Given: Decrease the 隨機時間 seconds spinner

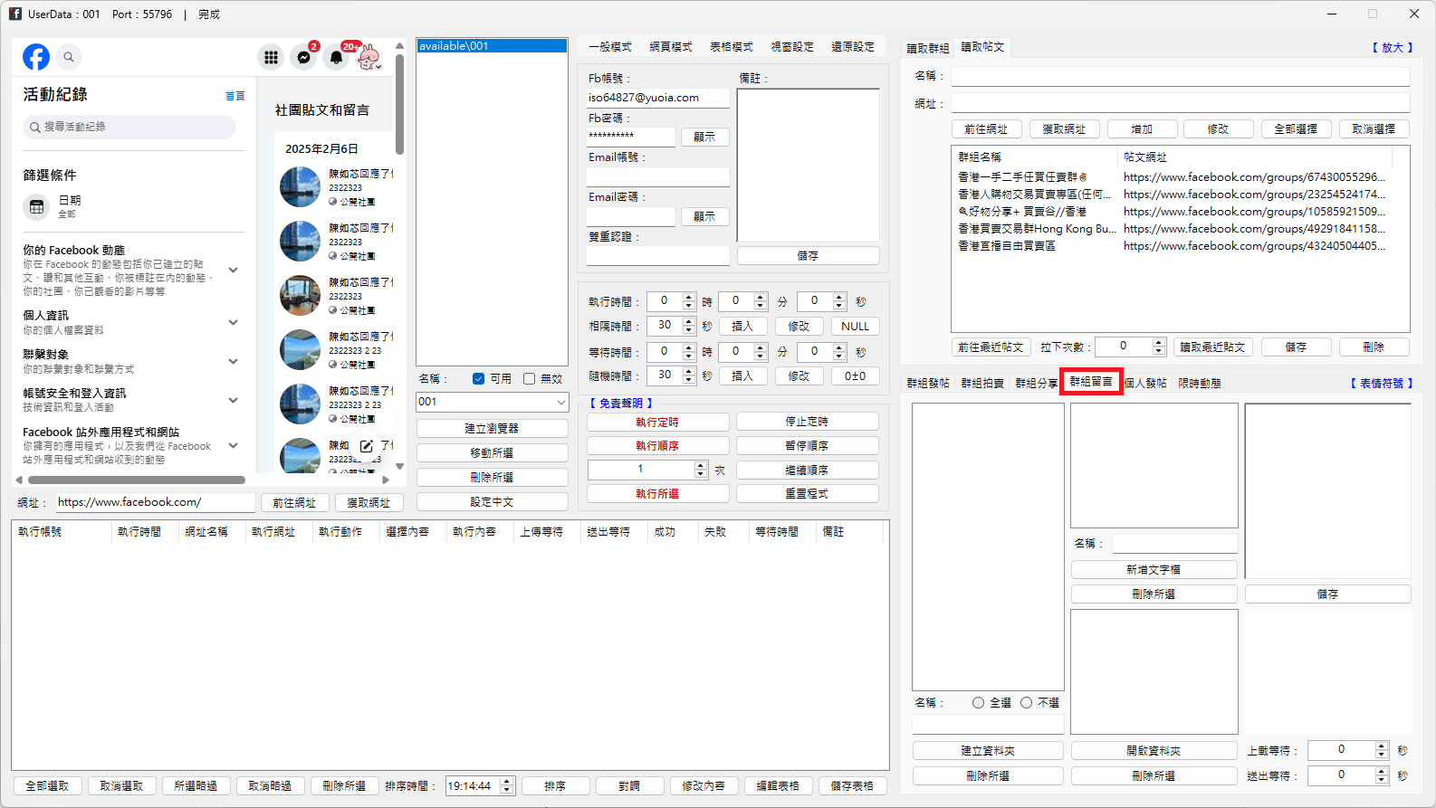Looking at the screenshot, I should point(689,380).
